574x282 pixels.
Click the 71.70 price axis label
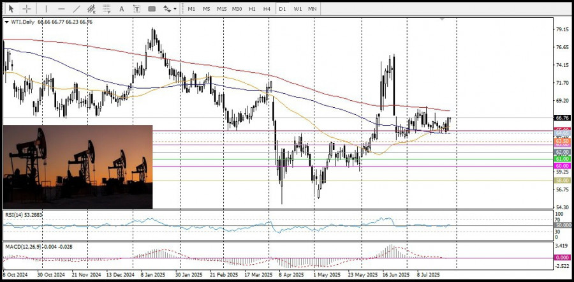tap(562, 83)
